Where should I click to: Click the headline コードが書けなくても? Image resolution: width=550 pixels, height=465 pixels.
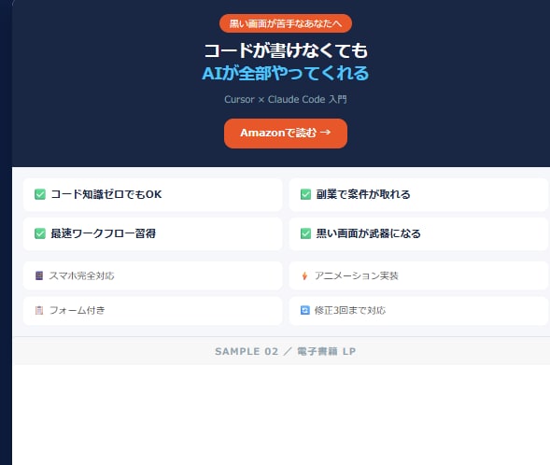[x=286, y=50]
